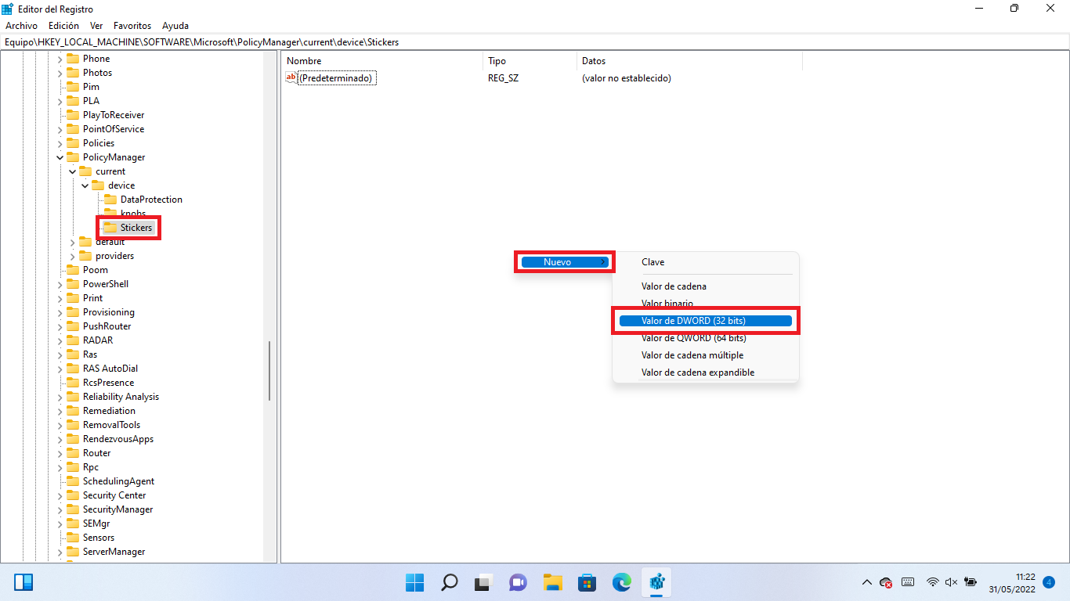Click the SchedulingAgent folder icon

[x=73, y=481]
